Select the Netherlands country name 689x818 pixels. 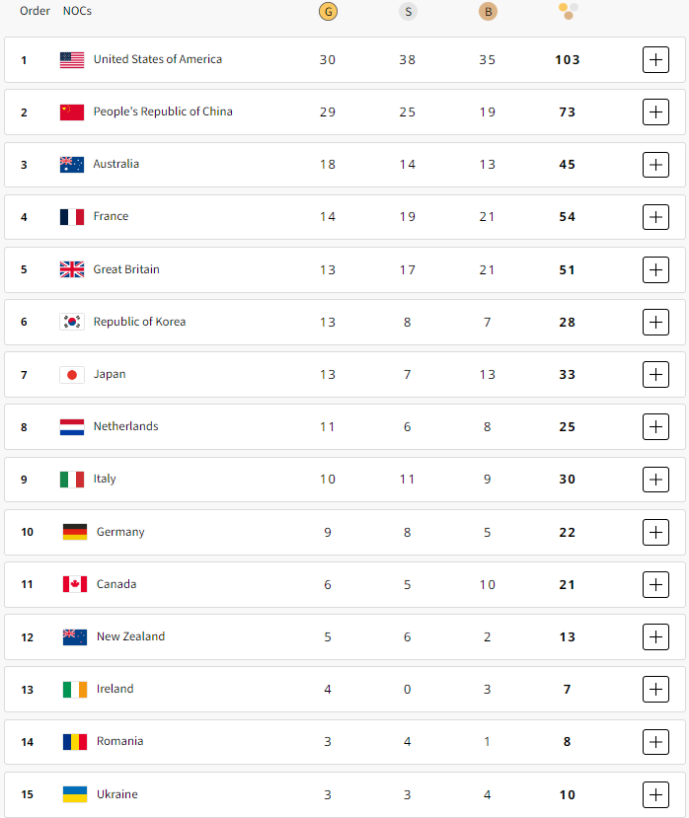(x=125, y=426)
